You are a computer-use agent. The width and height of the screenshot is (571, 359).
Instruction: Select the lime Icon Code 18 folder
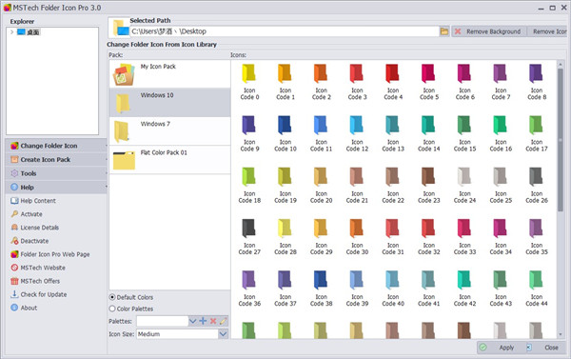point(249,185)
